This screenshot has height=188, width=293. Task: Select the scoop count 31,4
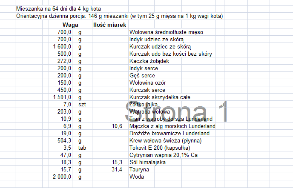[x=117, y=170]
